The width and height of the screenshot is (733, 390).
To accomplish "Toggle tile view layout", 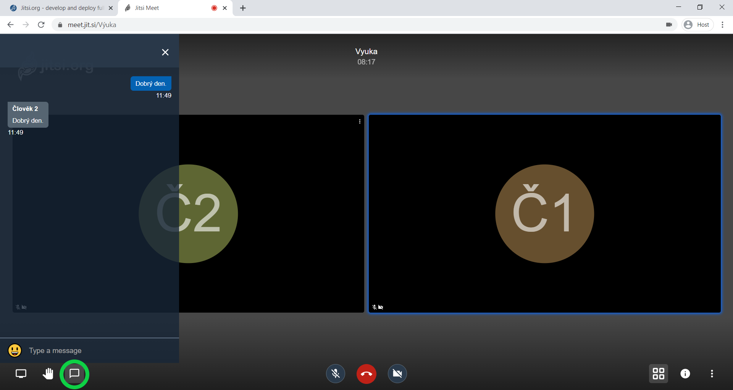I will tap(659, 374).
